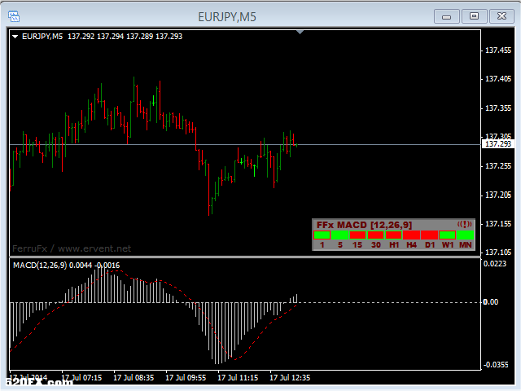Screen dimensions: 521x391
Task: Click the 137.405 price scale label
Action: click(x=498, y=79)
